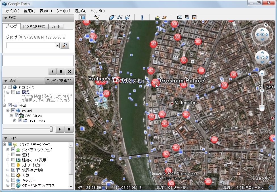Image resolution: width=277 pixels, height=192 pixels.
Task: Click the zoom in plus button
Action: coord(262,73)
